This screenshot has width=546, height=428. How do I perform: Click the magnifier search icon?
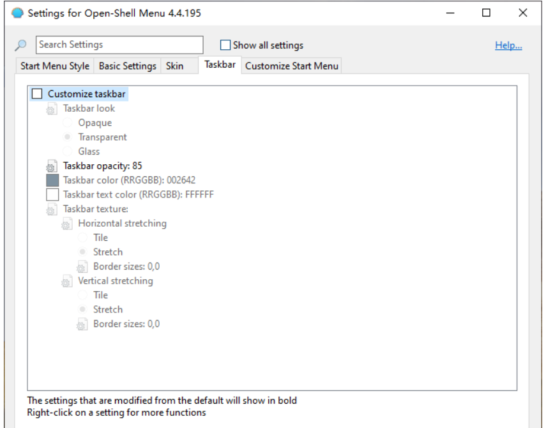click(21, 45)
